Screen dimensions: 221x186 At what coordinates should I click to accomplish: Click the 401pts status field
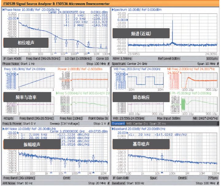click(x=8, y=118)
